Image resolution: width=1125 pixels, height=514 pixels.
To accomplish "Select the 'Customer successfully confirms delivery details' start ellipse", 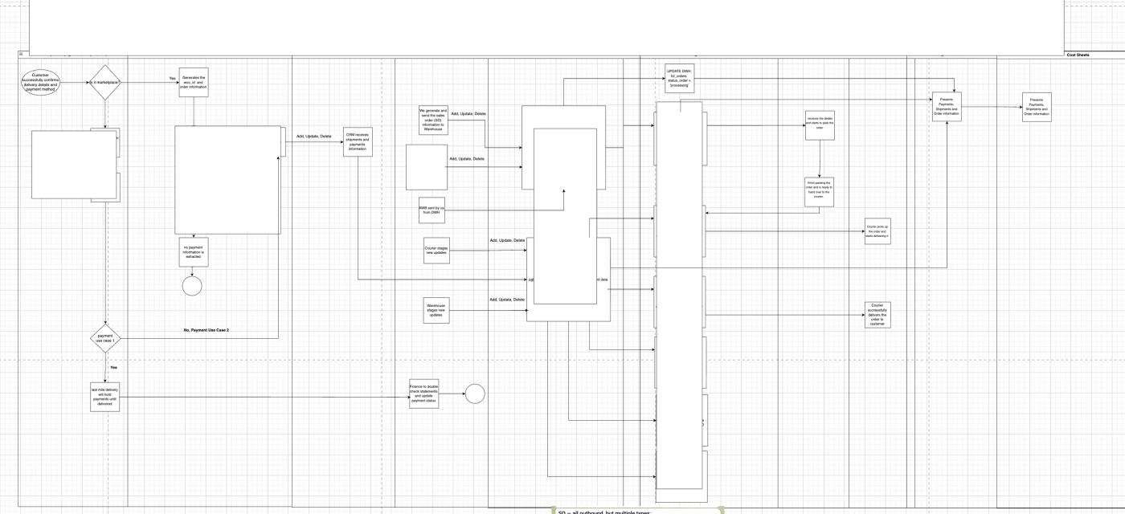I will [x=40, y=82].
